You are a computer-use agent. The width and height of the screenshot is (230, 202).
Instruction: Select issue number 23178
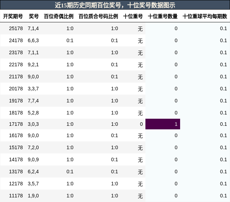[16, 52]
